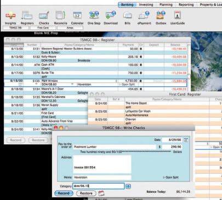
Task: Click the Pay to the order of field
Action: click(x=115, y=147)
